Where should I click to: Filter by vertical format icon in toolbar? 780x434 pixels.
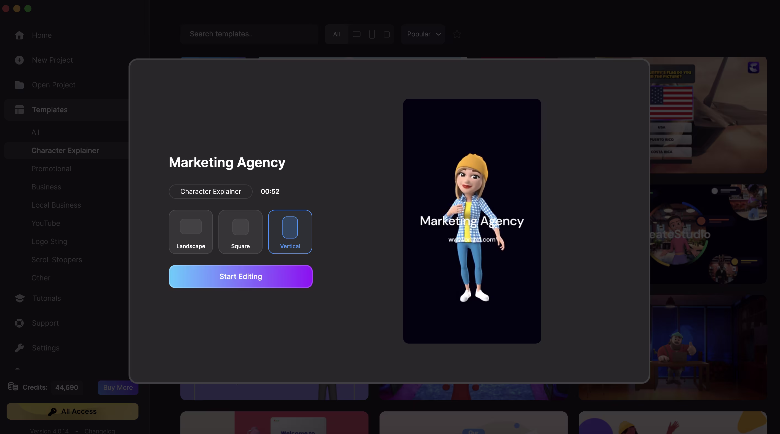[x=372, y=34]
